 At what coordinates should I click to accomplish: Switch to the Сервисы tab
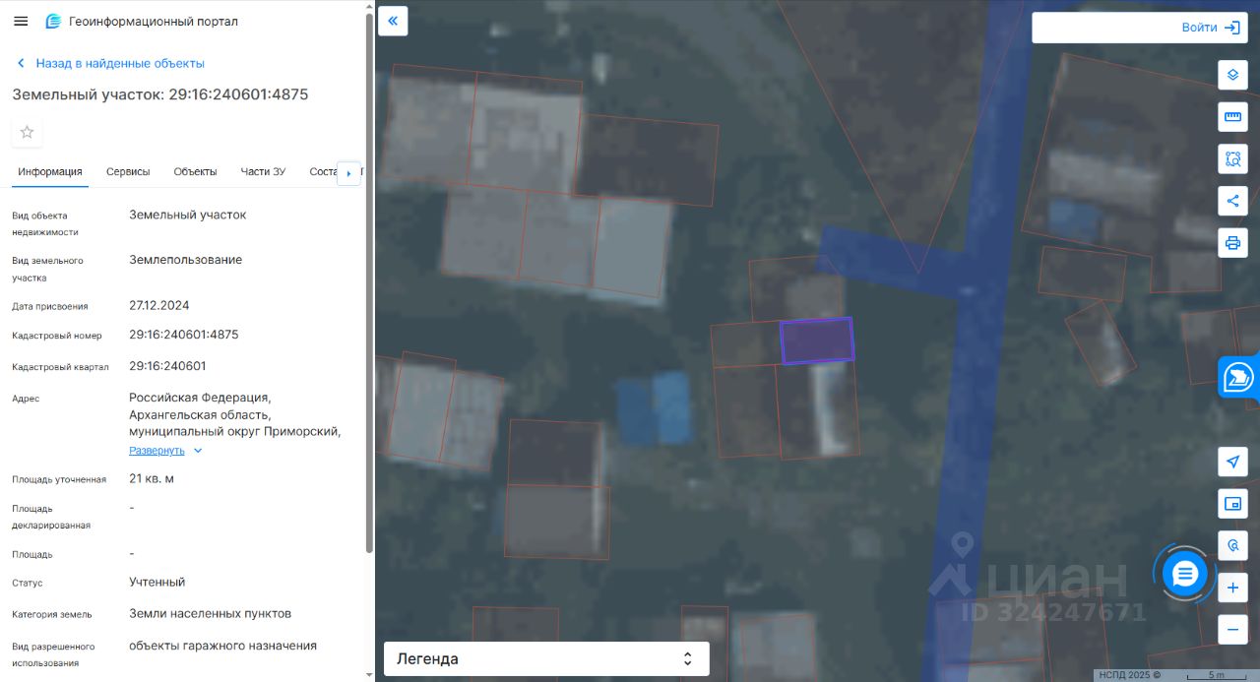(128, 171)
